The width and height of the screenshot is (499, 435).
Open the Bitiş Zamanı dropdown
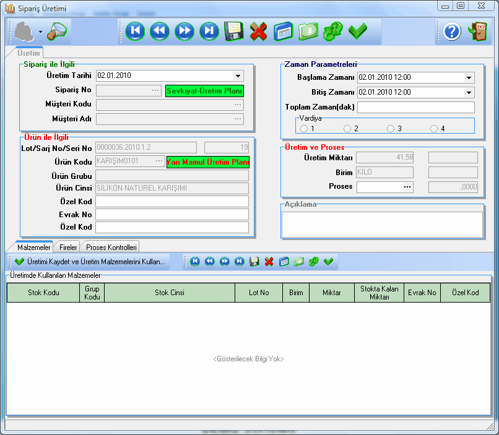[469, 93]
